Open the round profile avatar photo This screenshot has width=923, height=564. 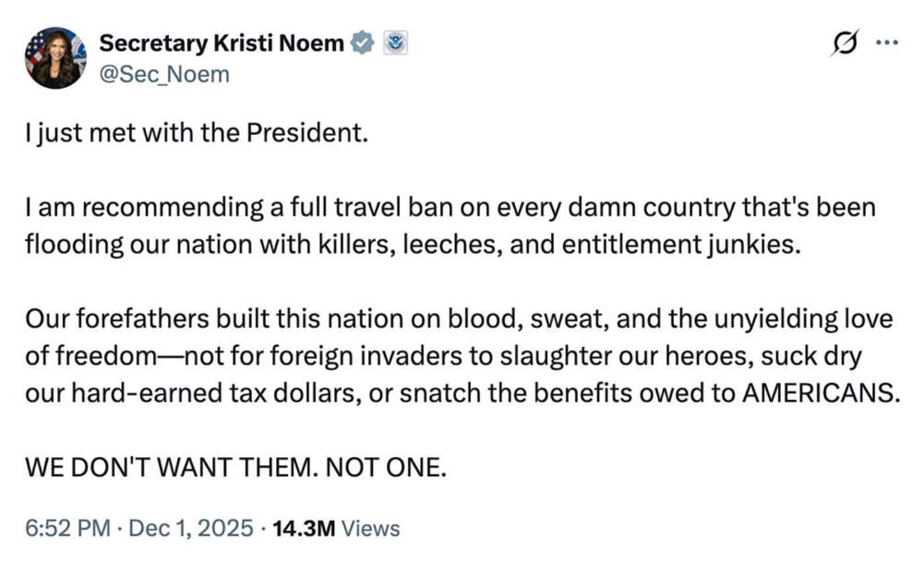click(55, 58)
